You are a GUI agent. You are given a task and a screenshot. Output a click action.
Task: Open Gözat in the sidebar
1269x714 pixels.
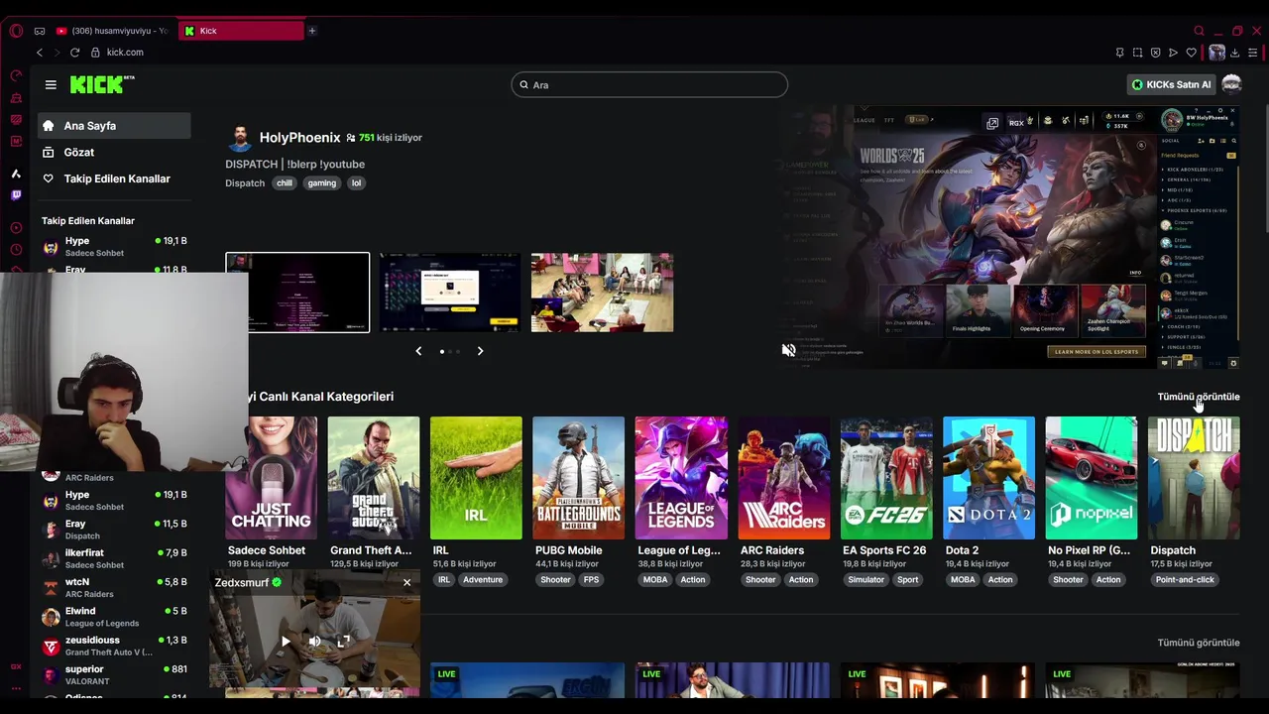[x=114, y=152]
